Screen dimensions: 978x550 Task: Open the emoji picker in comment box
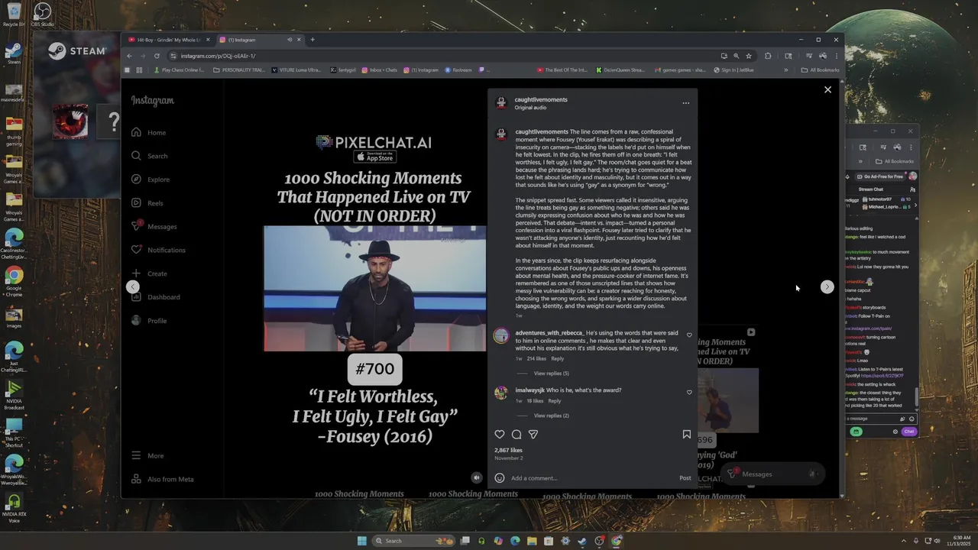[x=500, y=478]
